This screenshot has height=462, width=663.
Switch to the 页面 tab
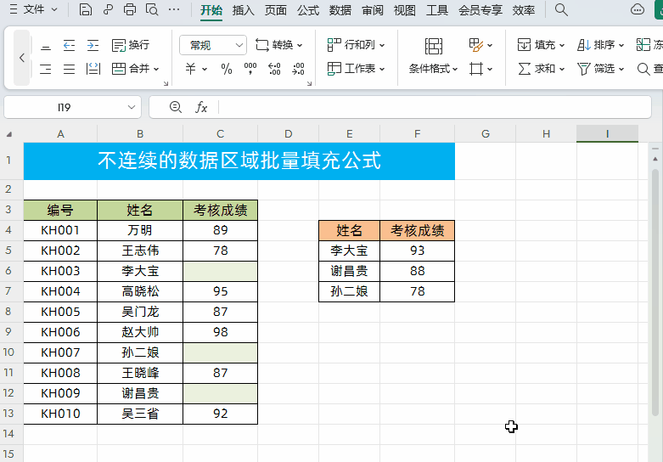point(276,9)
